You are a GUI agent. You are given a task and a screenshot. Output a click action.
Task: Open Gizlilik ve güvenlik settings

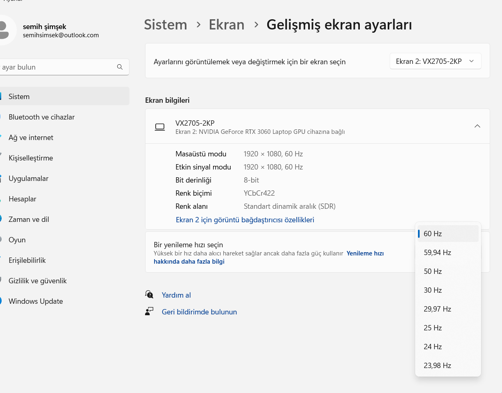(37, 281)
